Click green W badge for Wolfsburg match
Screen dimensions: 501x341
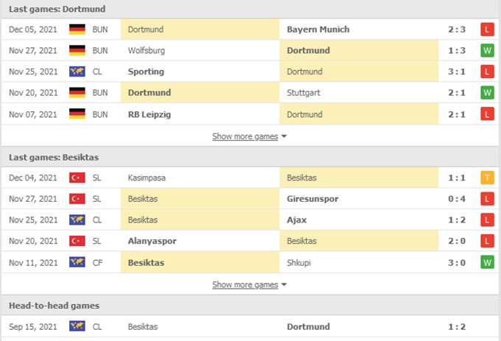pyautogui.click(x=486, y=51)
